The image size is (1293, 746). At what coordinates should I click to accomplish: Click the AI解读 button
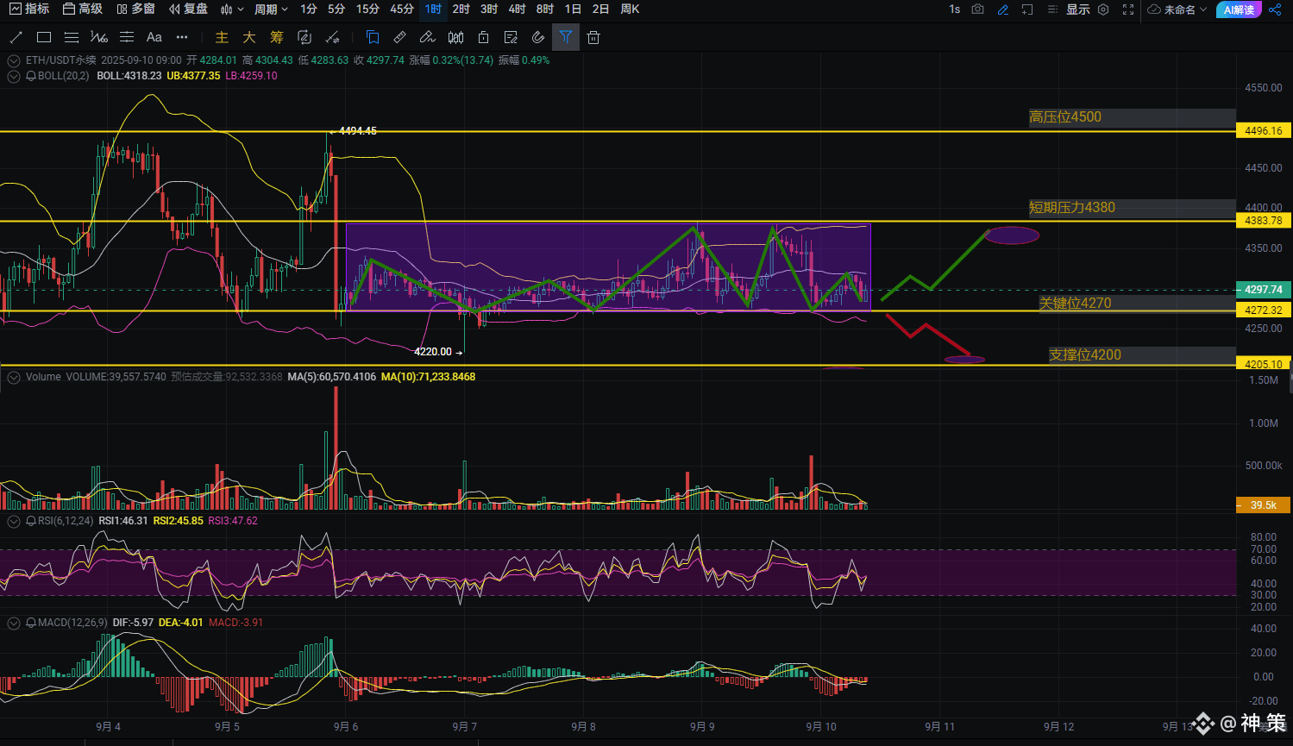[x=1239, y=9]
